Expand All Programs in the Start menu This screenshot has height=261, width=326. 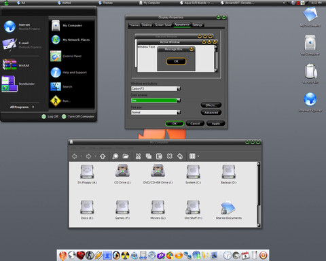point(22,107)
